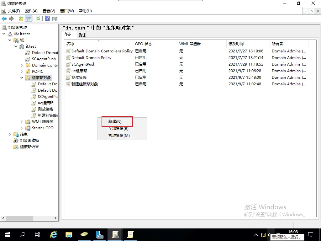
Task: Open the 操作(A) menu
Action: pos(31,11)
